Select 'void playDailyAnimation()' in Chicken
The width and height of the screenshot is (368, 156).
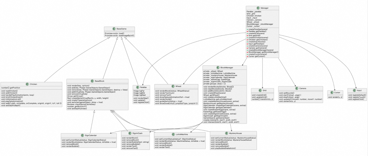[x=12, y=101]
